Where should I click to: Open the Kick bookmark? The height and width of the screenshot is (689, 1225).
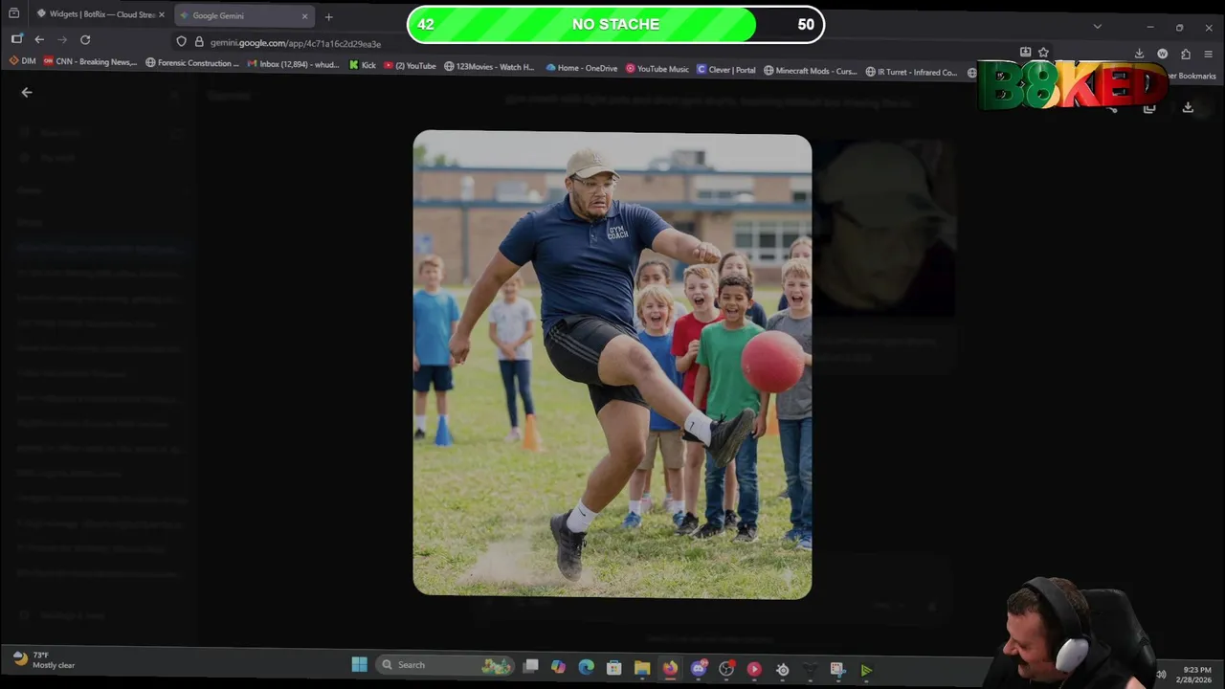click(363, 66)
